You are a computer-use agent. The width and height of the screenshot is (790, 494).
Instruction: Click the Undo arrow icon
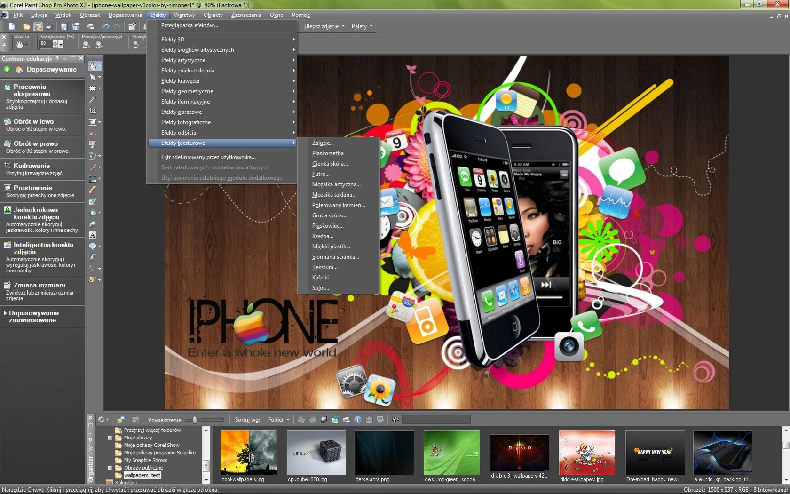[105, 27]
